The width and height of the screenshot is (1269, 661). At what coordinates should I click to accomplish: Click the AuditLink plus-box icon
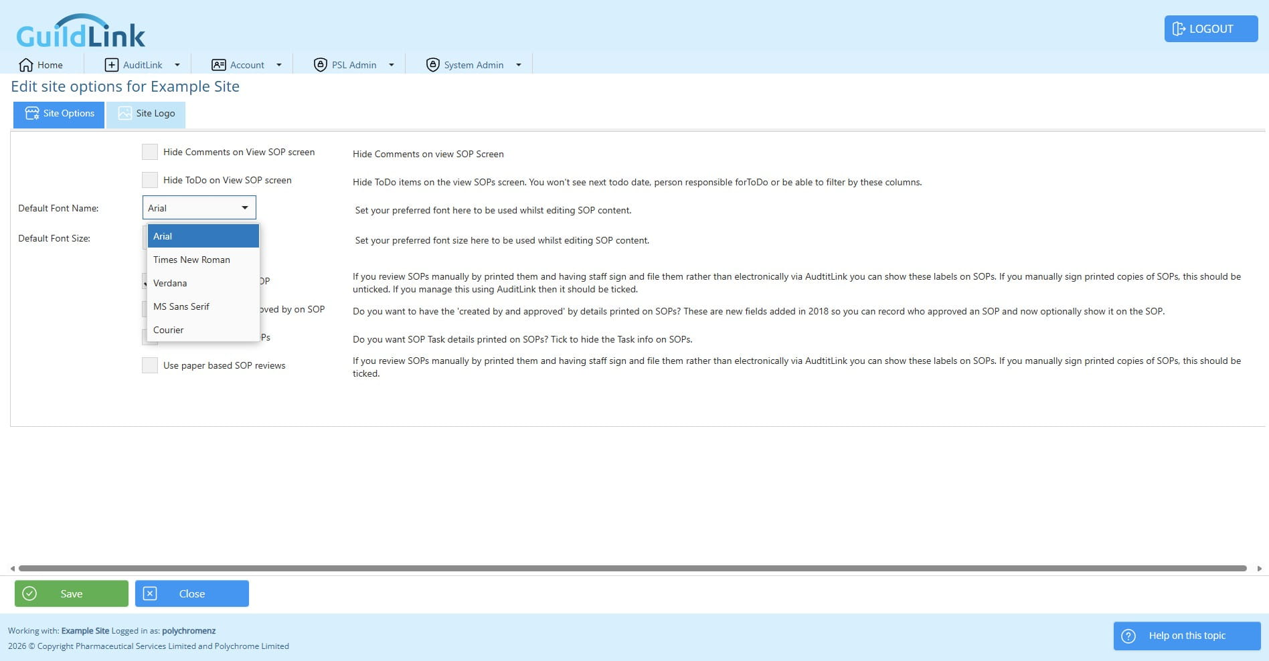112,65
